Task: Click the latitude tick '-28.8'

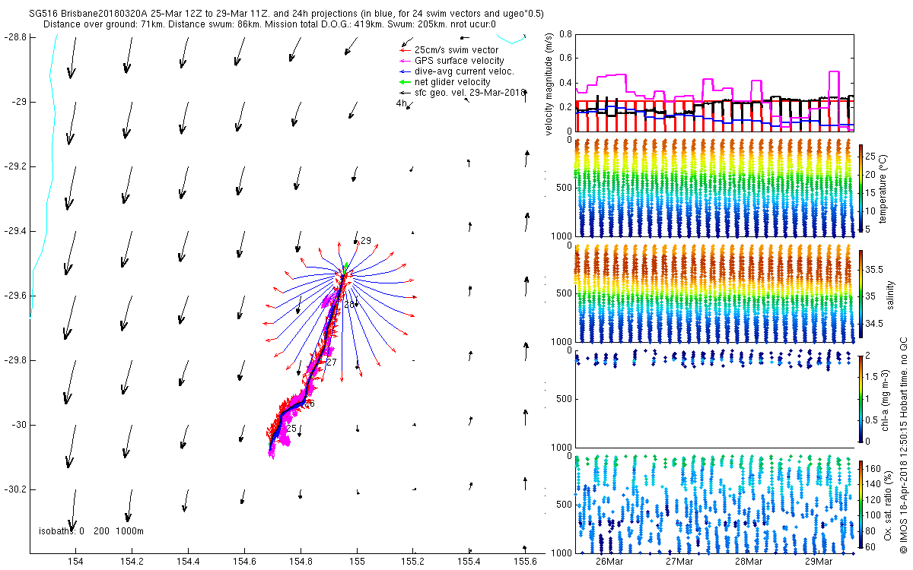Action: [x=16, y=37]
